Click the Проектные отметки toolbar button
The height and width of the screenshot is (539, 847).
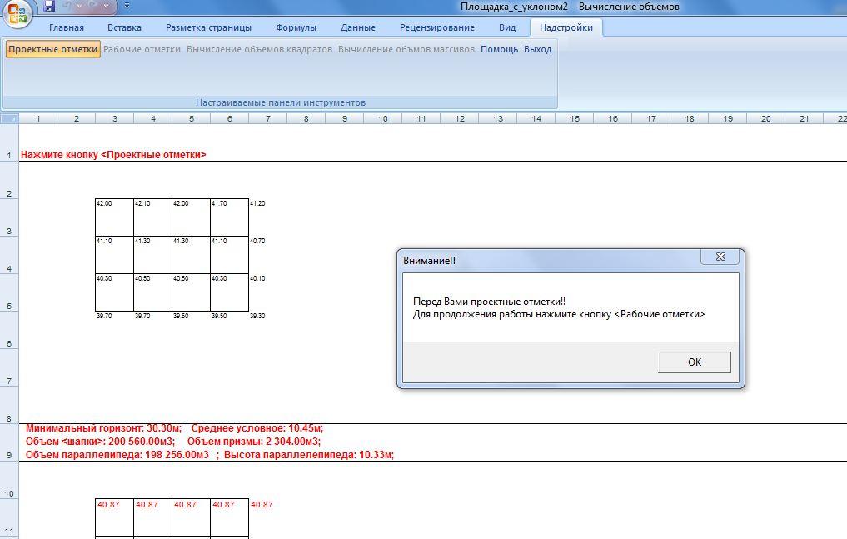pos(53,49)
